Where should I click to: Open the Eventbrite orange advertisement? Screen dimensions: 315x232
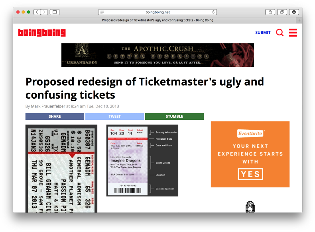click(x=250, y=154)
